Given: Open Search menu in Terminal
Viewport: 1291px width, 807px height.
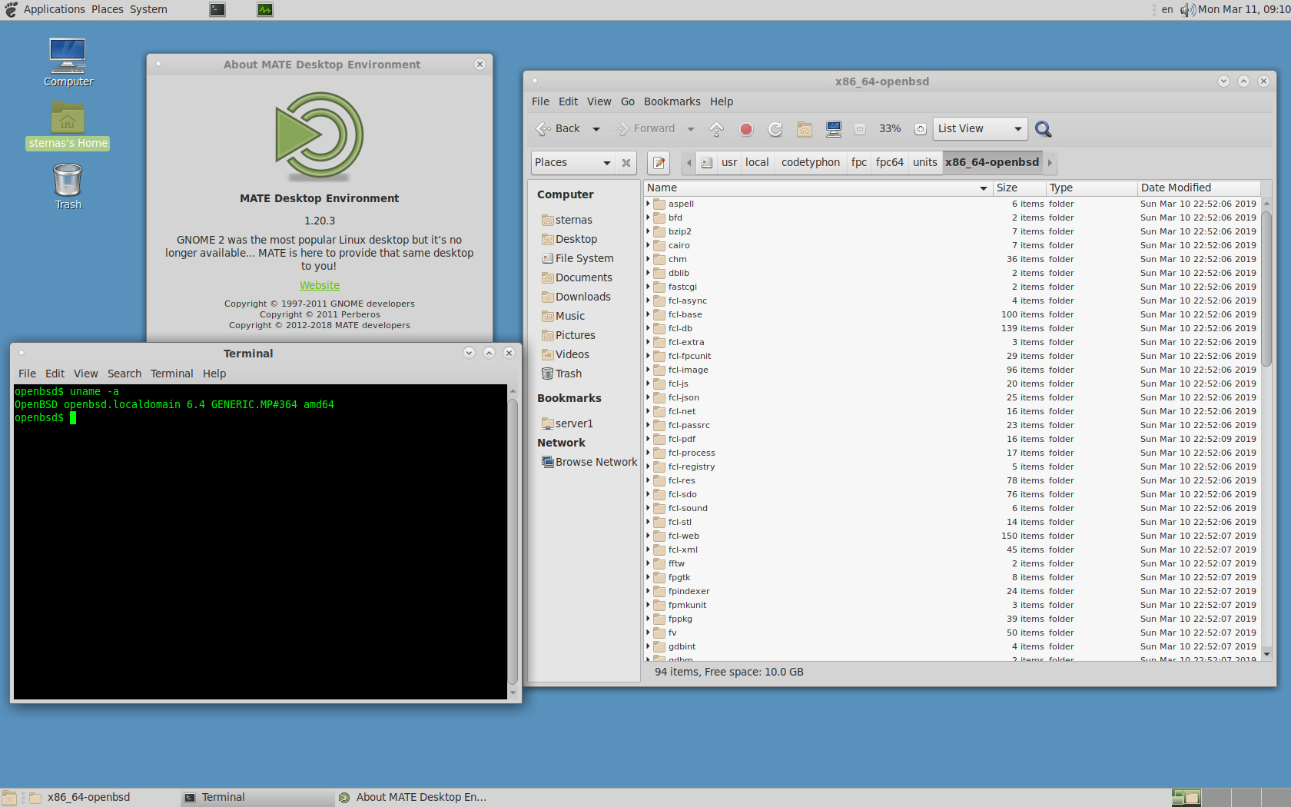Looking at the screenshot, I should [124, 374].
